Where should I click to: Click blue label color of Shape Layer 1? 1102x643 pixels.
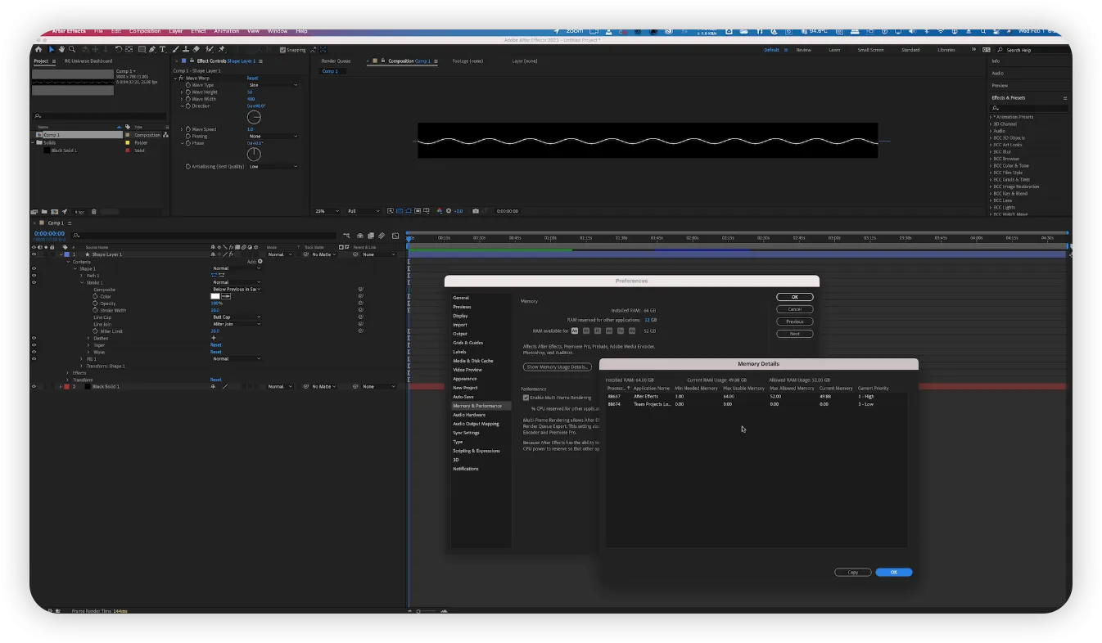point(66,254)
